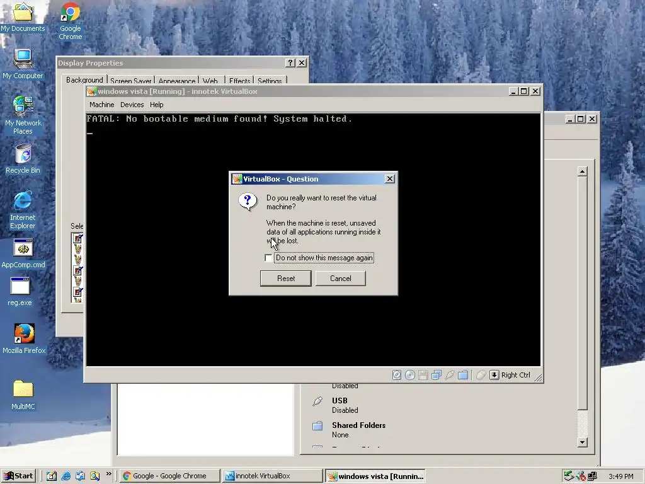645x484 pixels.
Task: Open the Help menu in VM window
Action: pyautogui.click(x=156, y=105)
